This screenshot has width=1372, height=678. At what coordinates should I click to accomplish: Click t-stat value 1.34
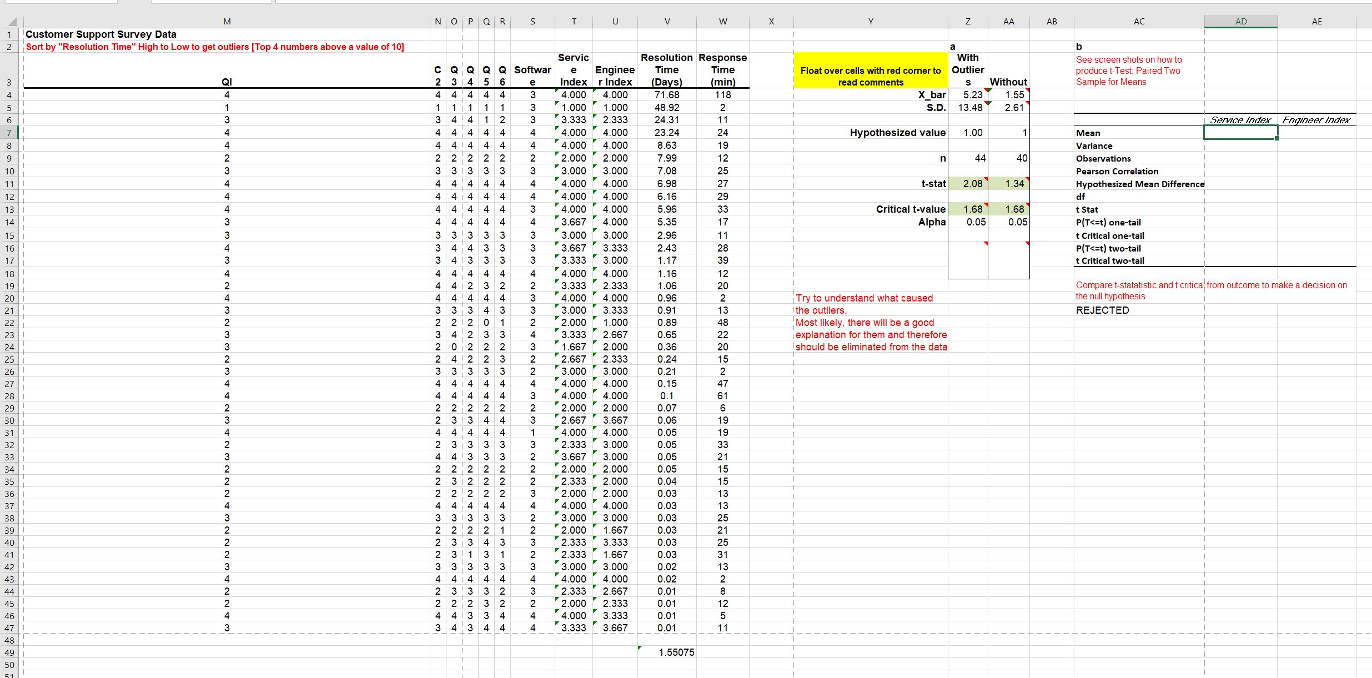(1009, 184)
